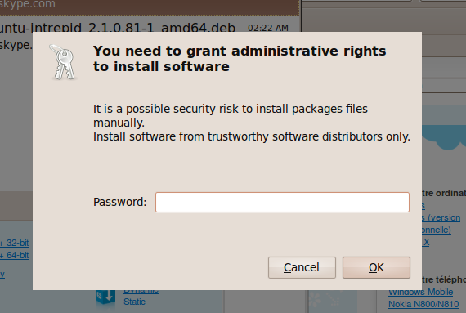Follow the partially hidden Dynamic link
The height and width of the screenshot is (313, 466).
point(141,292)
